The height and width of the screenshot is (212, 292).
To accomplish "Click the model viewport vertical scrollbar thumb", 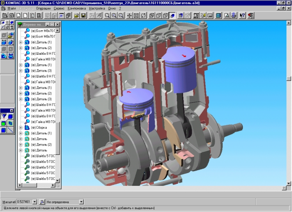I will tap(289, 78).
